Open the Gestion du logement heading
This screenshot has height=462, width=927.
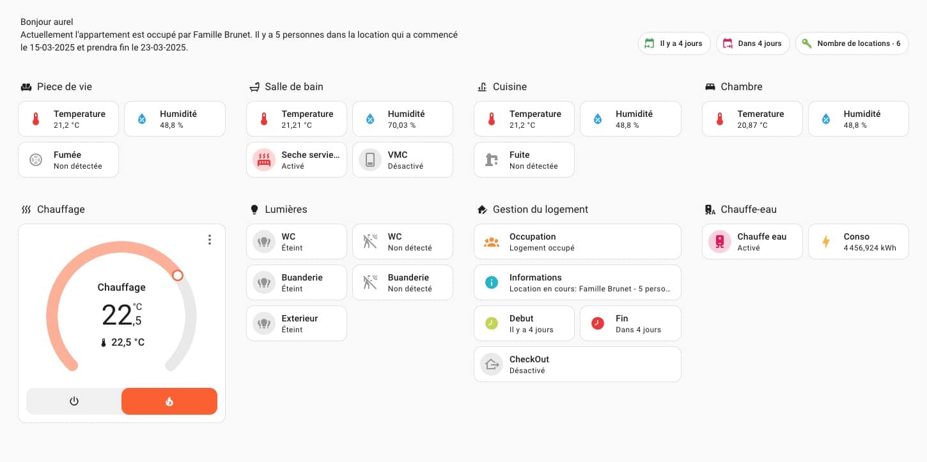540,210
